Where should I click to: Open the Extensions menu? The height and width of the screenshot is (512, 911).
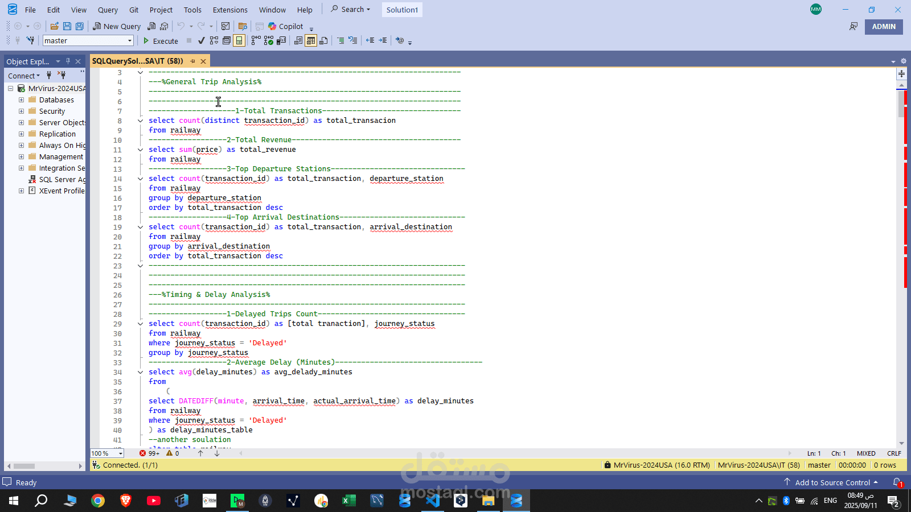(x=230, y=10)
